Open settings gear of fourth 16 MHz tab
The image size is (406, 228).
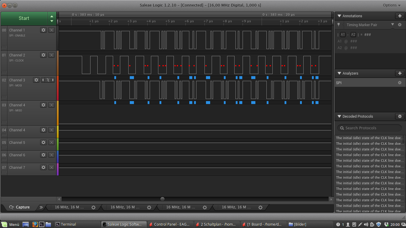260,207
